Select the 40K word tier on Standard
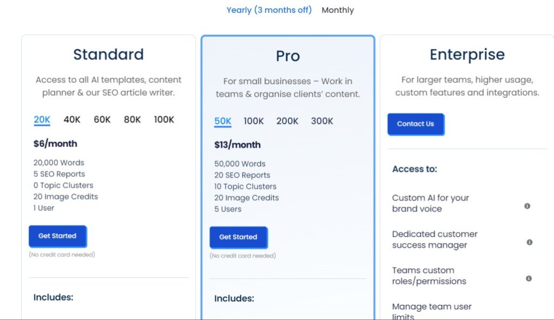 click(71, 119)
